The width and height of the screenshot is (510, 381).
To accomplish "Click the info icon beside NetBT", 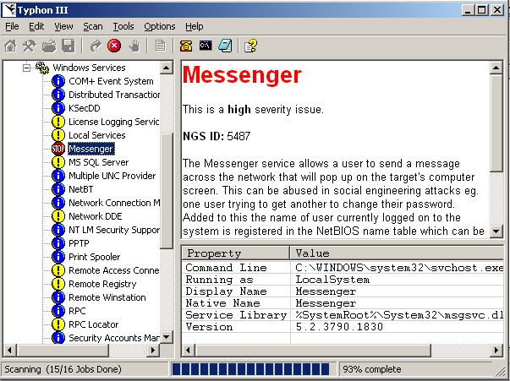I will point(58,189).
